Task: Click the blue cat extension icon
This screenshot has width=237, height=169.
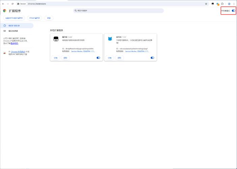Action: pyautogui.click(x=110, y=39)
